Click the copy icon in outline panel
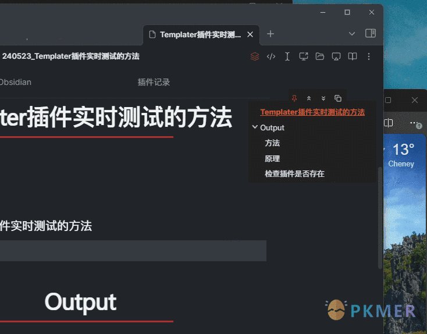 coord(338,98)
